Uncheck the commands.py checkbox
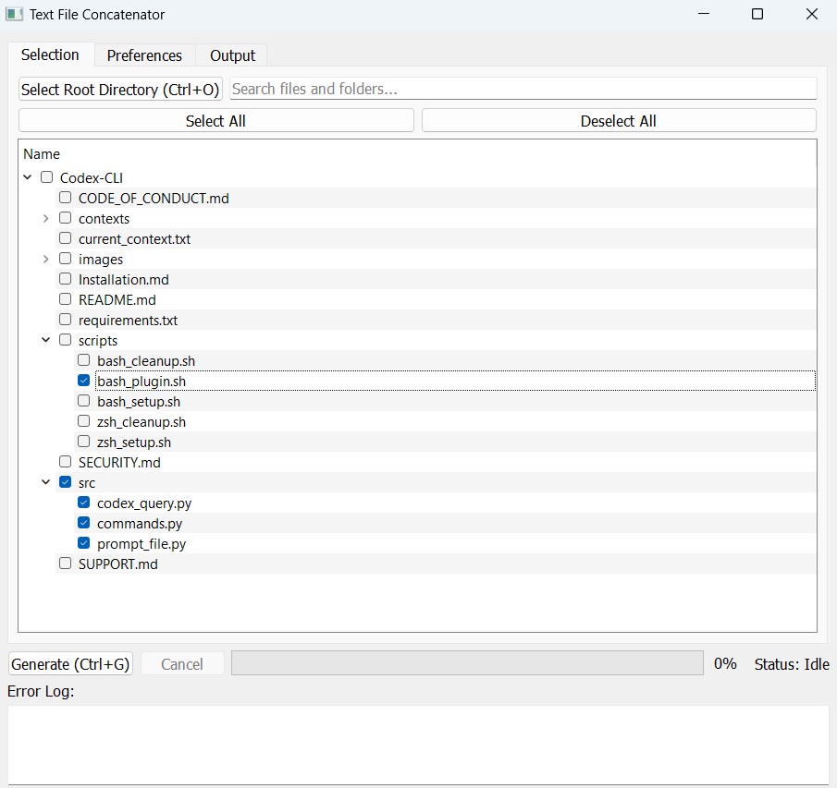This screenshot has height=788, width=837. pyautogui.click(x=84, y=523)
